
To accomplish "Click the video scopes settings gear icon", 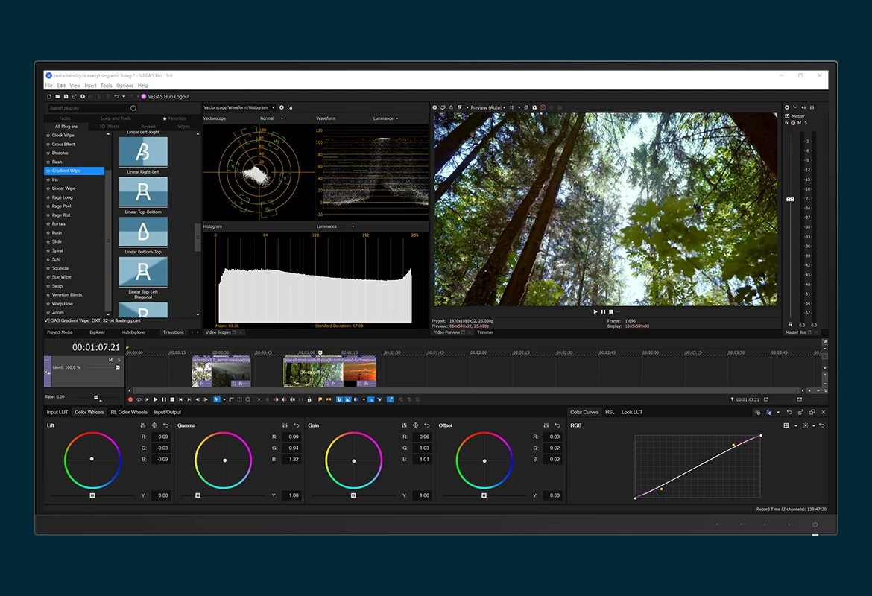I will pos(281,107).
